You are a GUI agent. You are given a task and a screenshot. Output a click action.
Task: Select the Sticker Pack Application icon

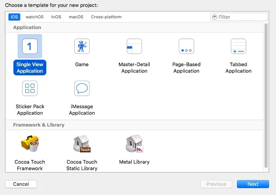pyautogui.click(x=30, y=88)
